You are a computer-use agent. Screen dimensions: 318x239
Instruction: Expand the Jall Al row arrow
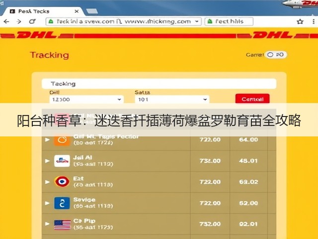pyautogui.click(x=47, y=161)
